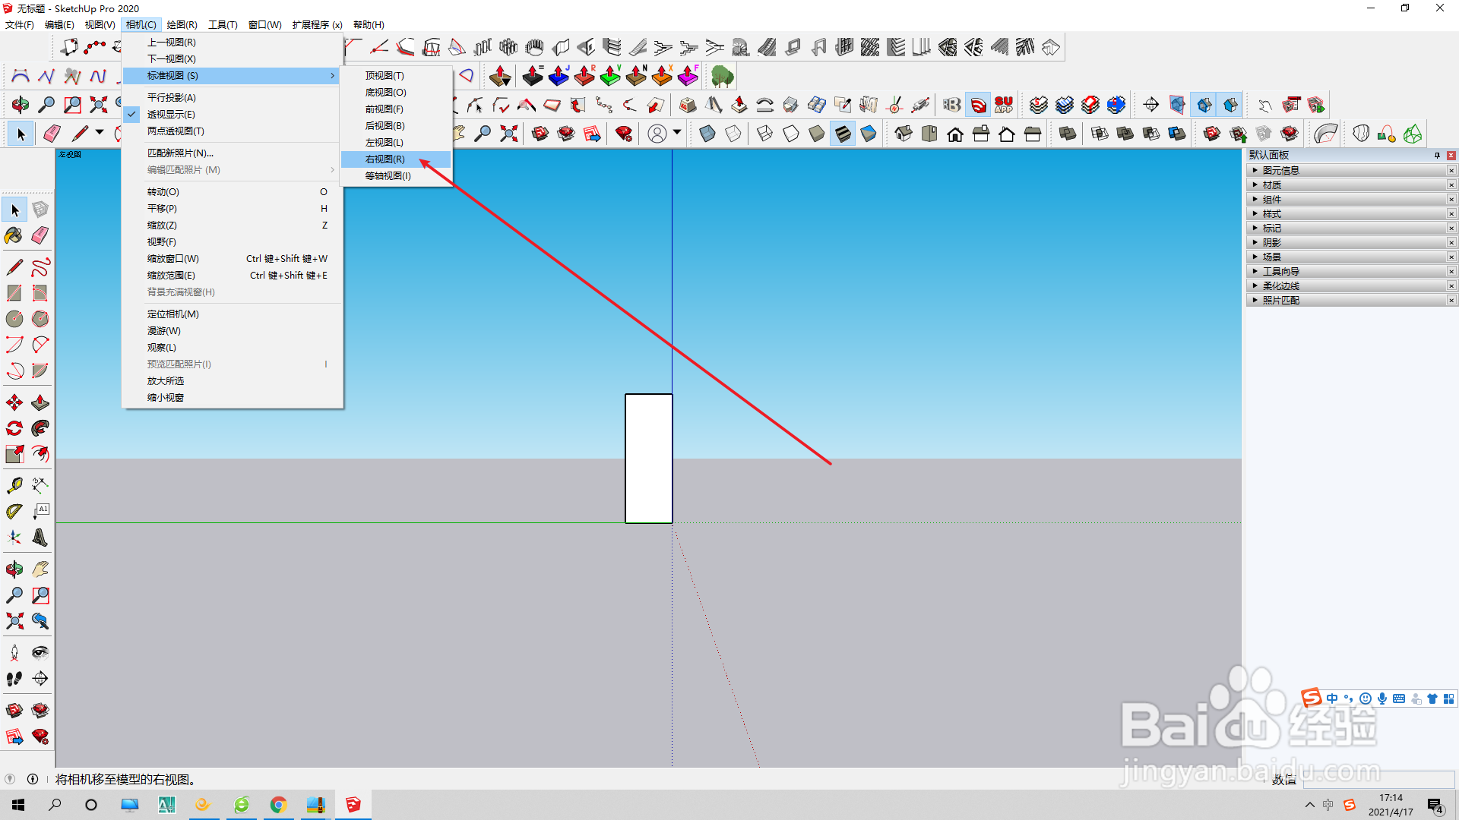The image size is (1459, 820).
Task: Select the Pan hand tool
Action: point(40,569)
